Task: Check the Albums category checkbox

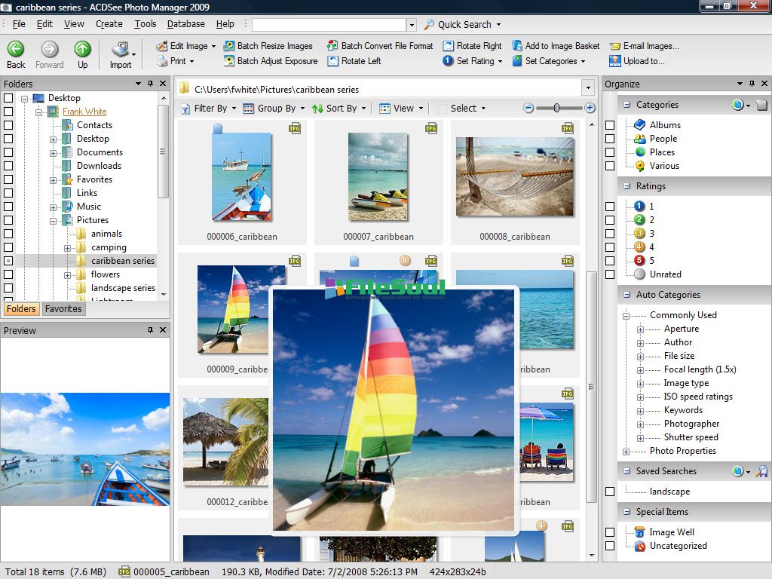Action: (x=610, y=125)
